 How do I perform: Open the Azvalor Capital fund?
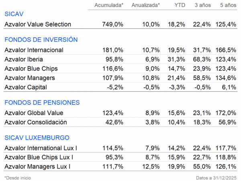(x=26, y=87)
